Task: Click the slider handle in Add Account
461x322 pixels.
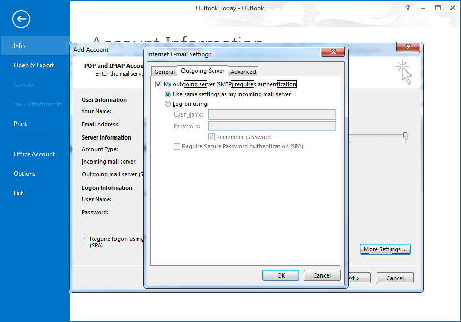Action: click(x=405, y=135)
